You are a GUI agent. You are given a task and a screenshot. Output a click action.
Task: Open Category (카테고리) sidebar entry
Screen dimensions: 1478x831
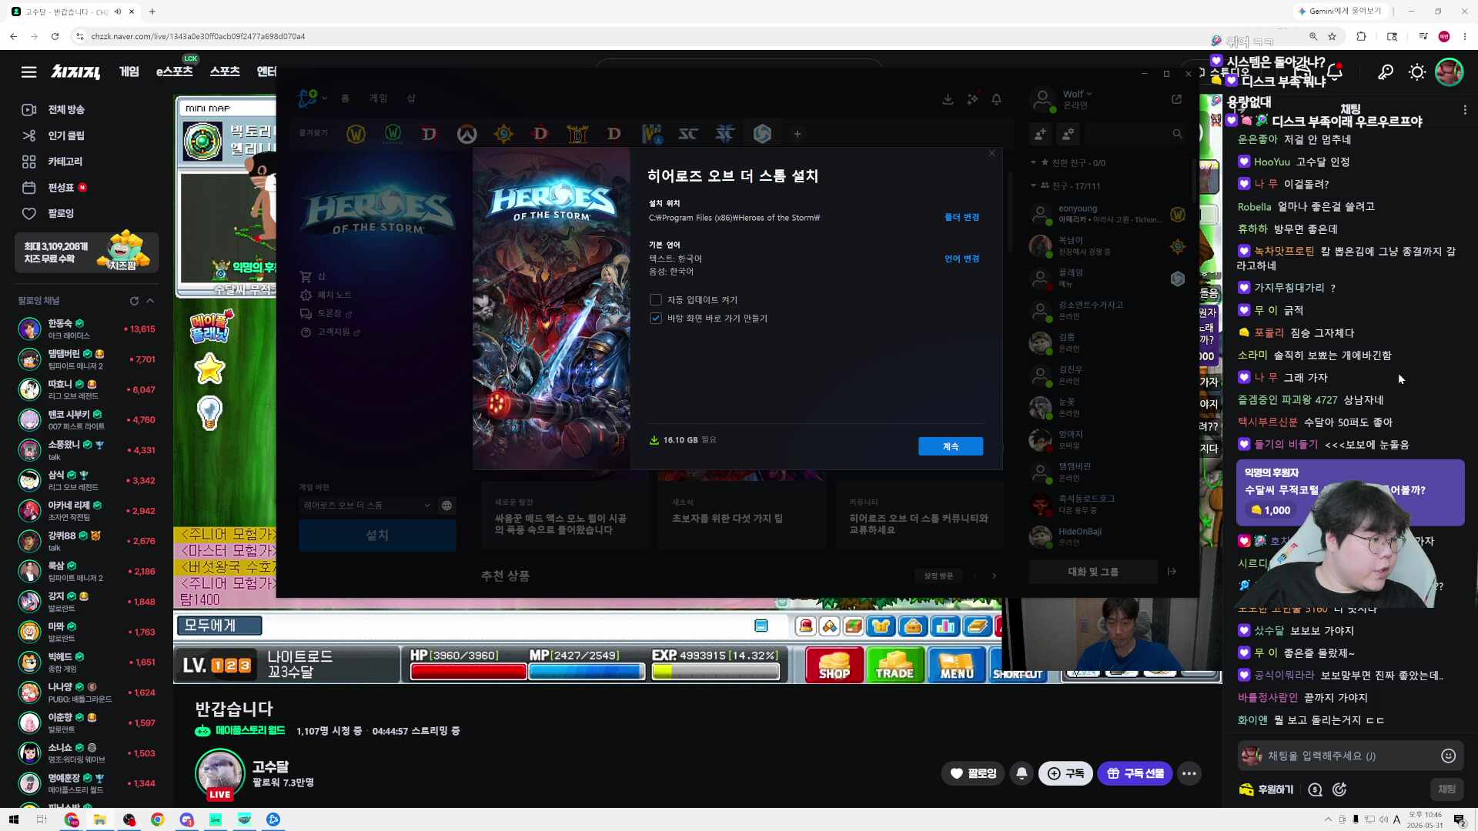click(52, 162)
